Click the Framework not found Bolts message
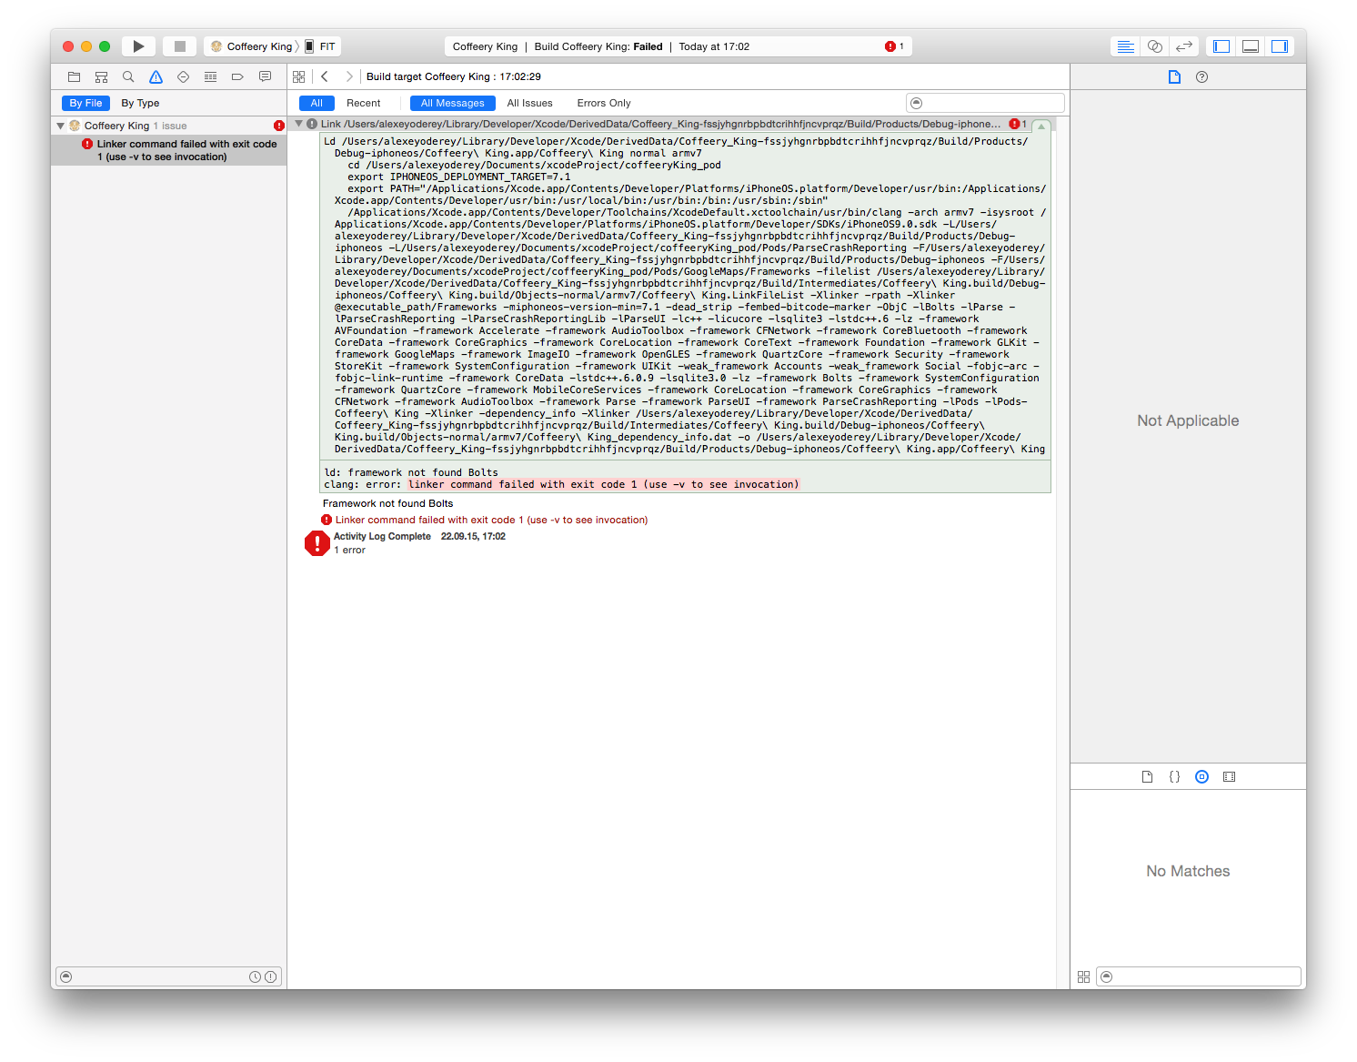This screenshot has width=1357, height=1062. 387,504
